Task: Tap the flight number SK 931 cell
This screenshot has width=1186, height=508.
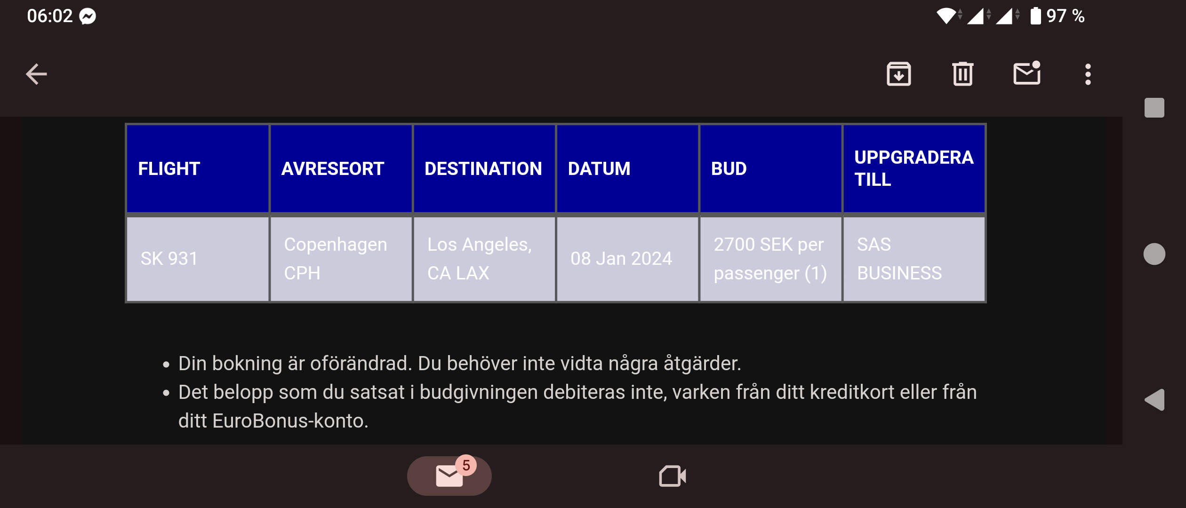Action: click(198, 258)
